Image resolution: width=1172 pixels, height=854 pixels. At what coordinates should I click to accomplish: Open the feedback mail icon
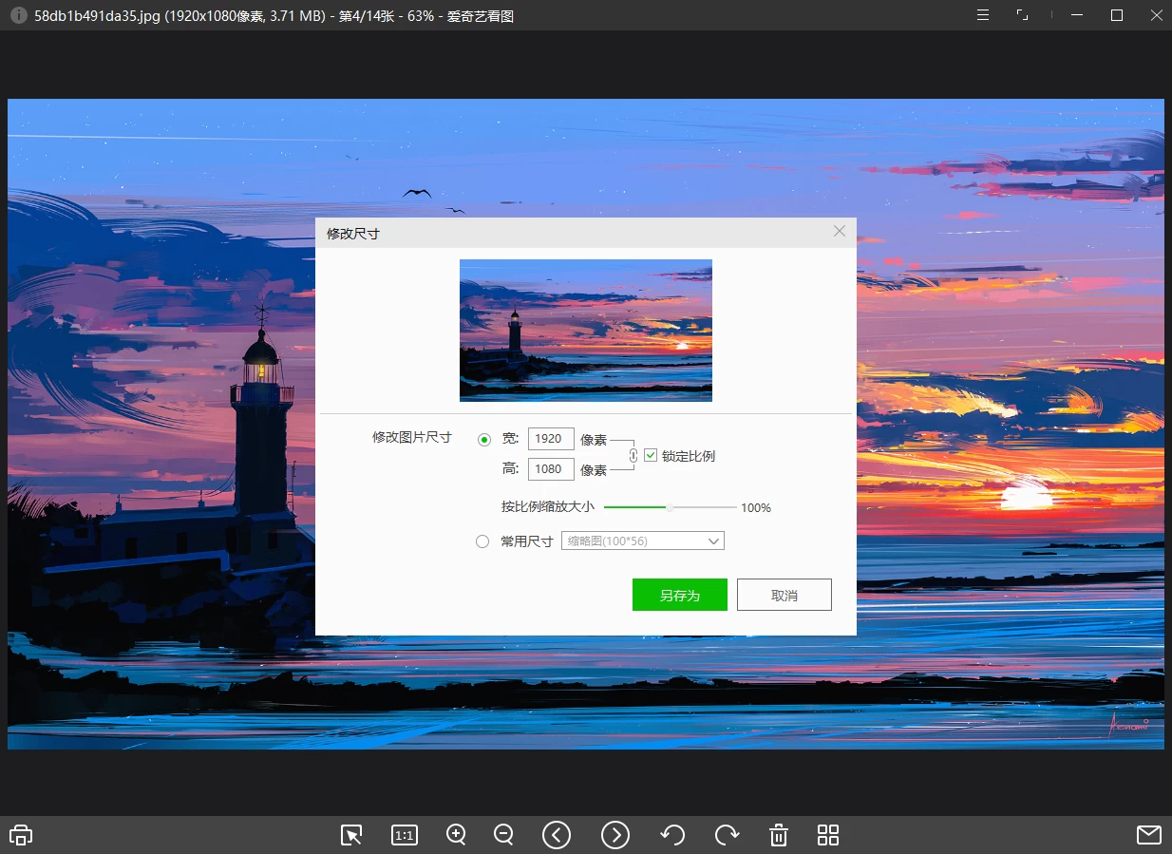click(1150, 835)
